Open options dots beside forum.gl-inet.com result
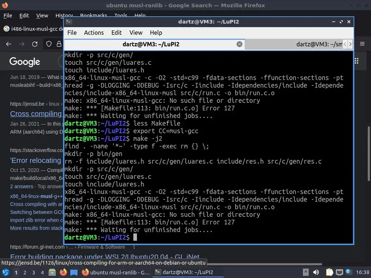The height and width of the screenshot is (278, 371). (134, 247)
